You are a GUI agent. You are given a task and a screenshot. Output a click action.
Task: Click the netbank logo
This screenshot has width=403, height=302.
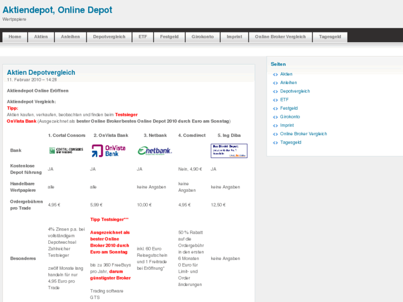tap(155, 151)
